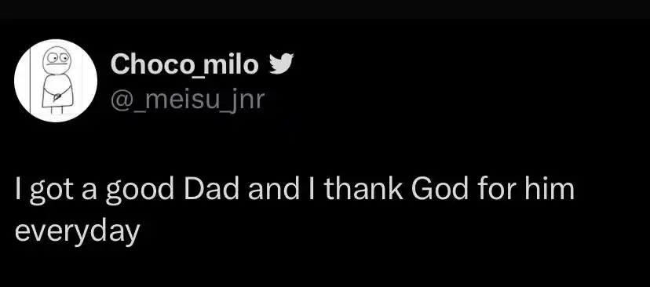The image size is (650, 287).
Task: Click the stick figure's body in avatar
Action: tap(57, 92)
